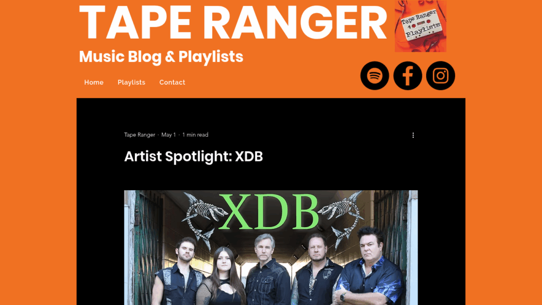This screenshot has width=542, height=305.
Task: Click the May 1 post date
Action: pos(169,135)
